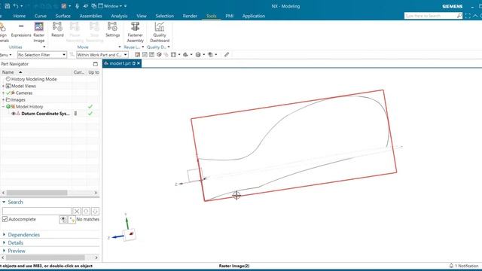482x271 pixels.
Task: Open the Quality Dashboard
Action: click(160, 32)
